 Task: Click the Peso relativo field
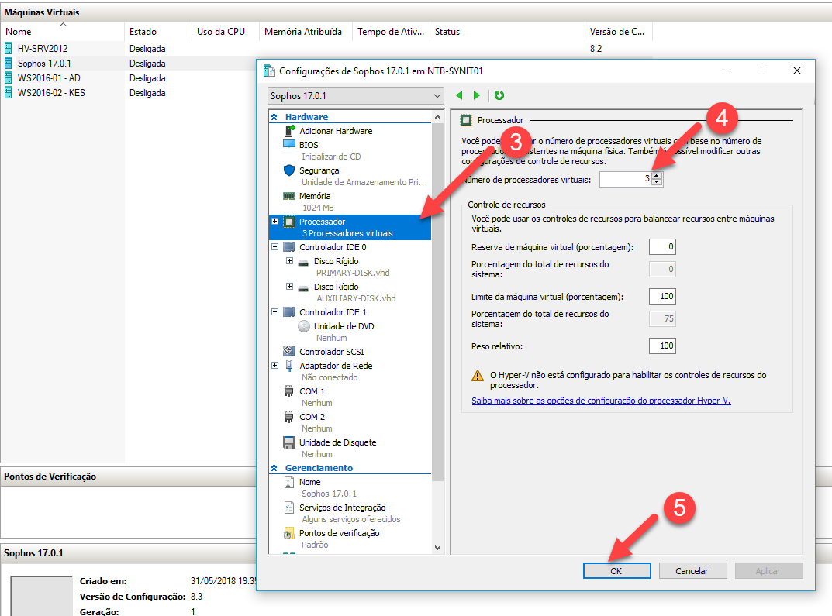(662, 346)
